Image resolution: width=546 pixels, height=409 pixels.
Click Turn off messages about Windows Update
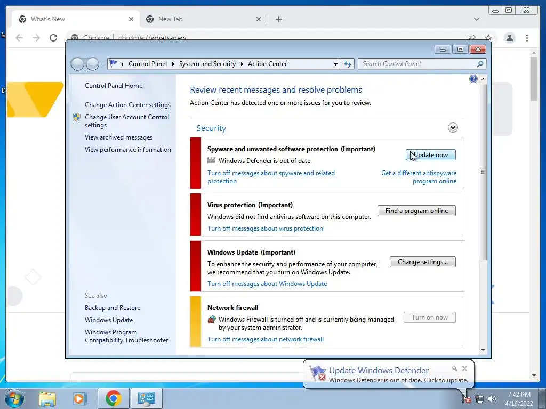click(267, 284)
